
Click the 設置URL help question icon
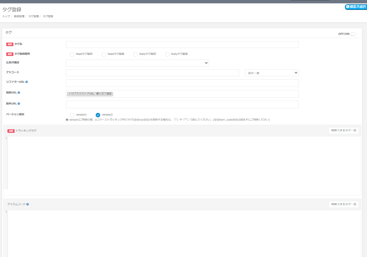(19, 93)
